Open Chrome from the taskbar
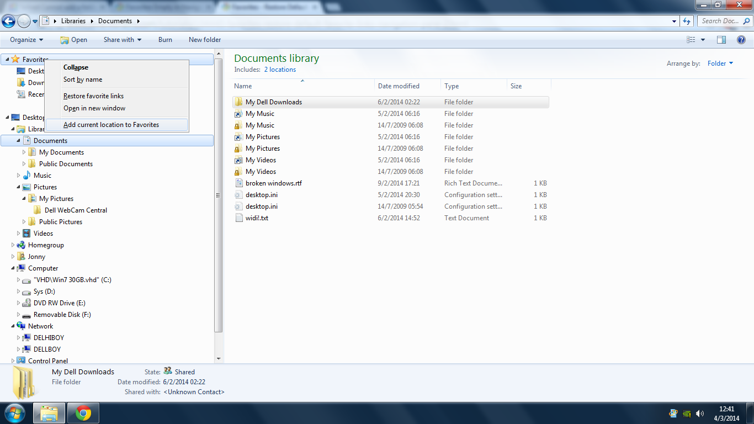This screenshot has height=424, width=754. 83,413
